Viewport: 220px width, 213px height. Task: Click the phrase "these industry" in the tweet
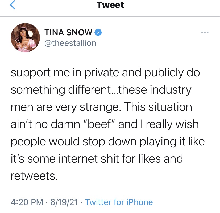[155, 90]
